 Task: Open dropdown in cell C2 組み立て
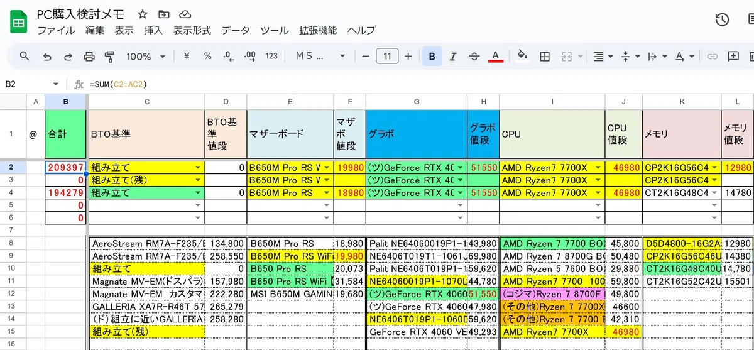(x=199, y=168)
